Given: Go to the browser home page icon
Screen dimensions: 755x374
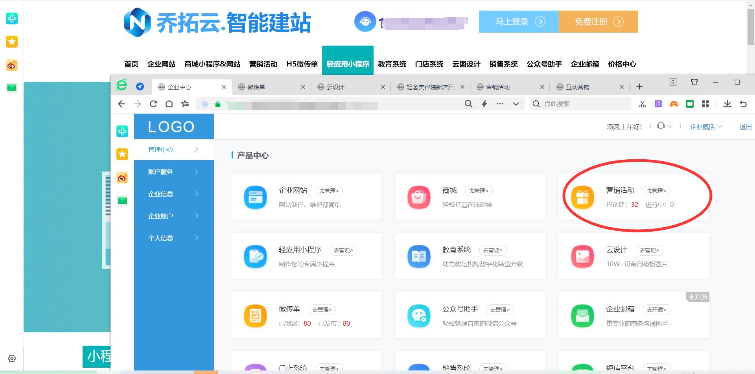Looking at the screenshot, I should coord(169,104).
